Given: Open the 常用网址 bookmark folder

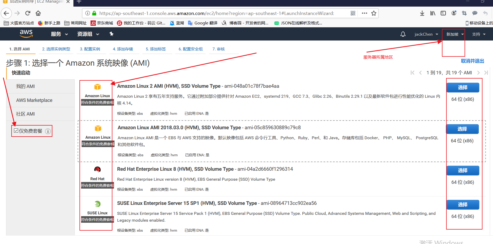Looking at the screenshot, I should [76, 23].
